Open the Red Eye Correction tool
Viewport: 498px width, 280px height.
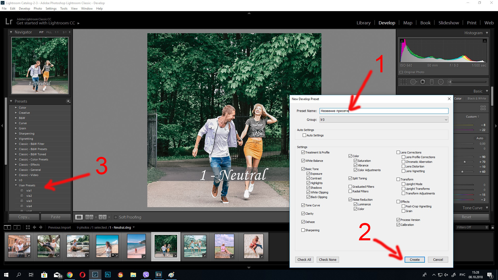423,82
